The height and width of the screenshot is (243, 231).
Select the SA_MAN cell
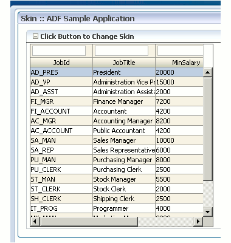[61, 140]
